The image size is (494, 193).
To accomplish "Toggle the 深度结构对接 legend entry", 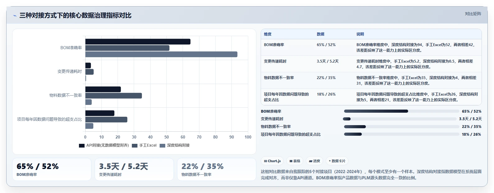I will (x=175, y=145).
